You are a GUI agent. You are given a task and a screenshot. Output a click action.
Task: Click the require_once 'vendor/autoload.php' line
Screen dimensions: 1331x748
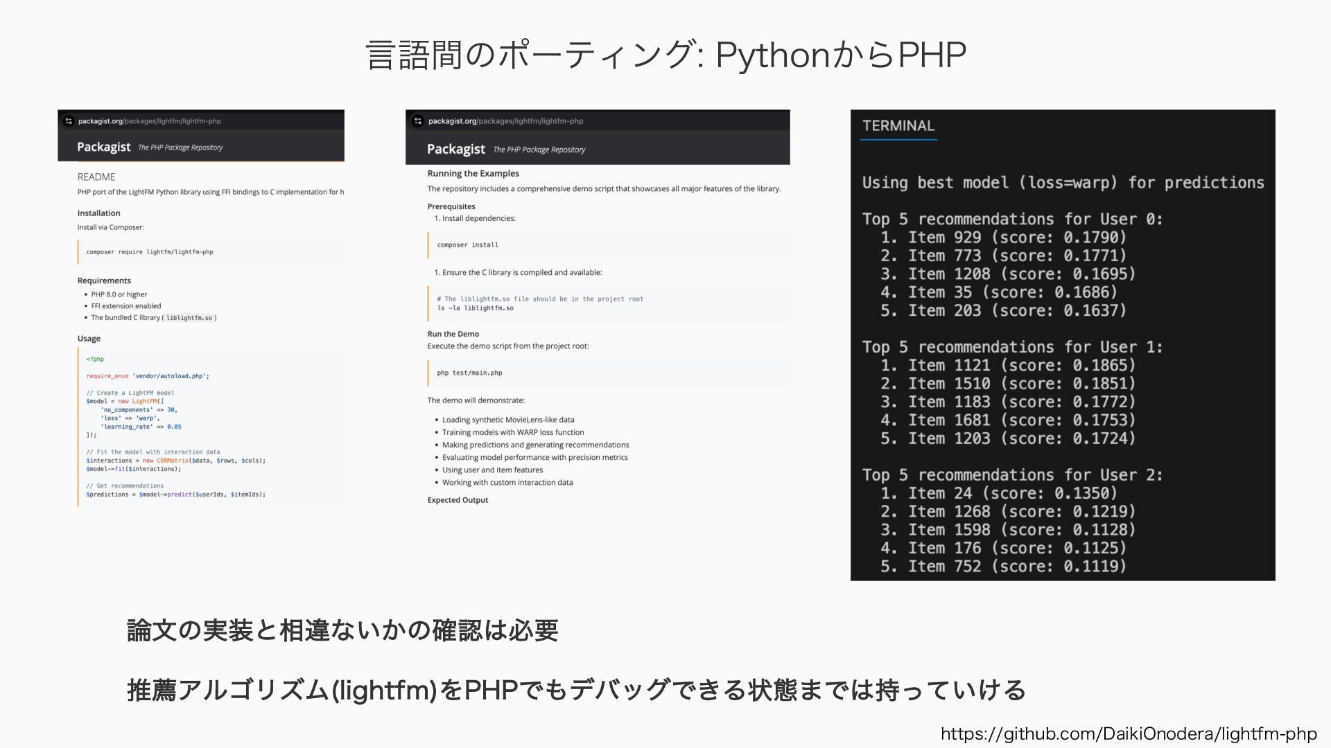148,376
